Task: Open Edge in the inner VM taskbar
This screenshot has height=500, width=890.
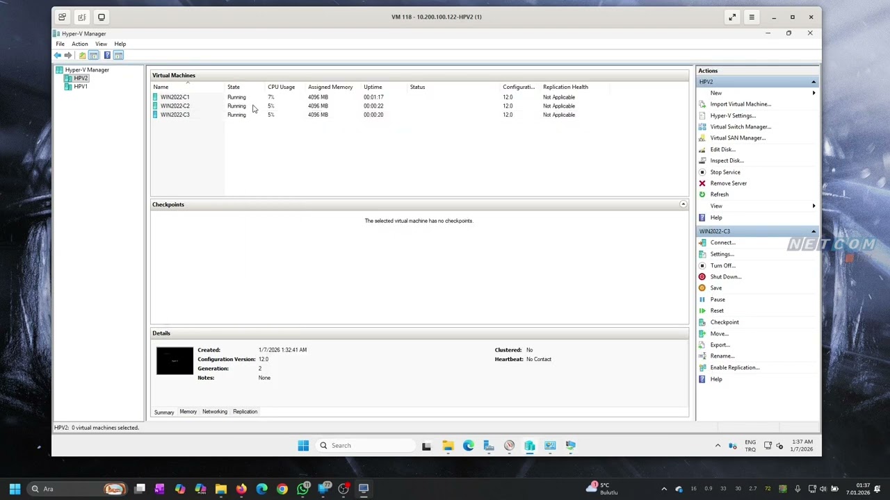Action: point(468,445)
